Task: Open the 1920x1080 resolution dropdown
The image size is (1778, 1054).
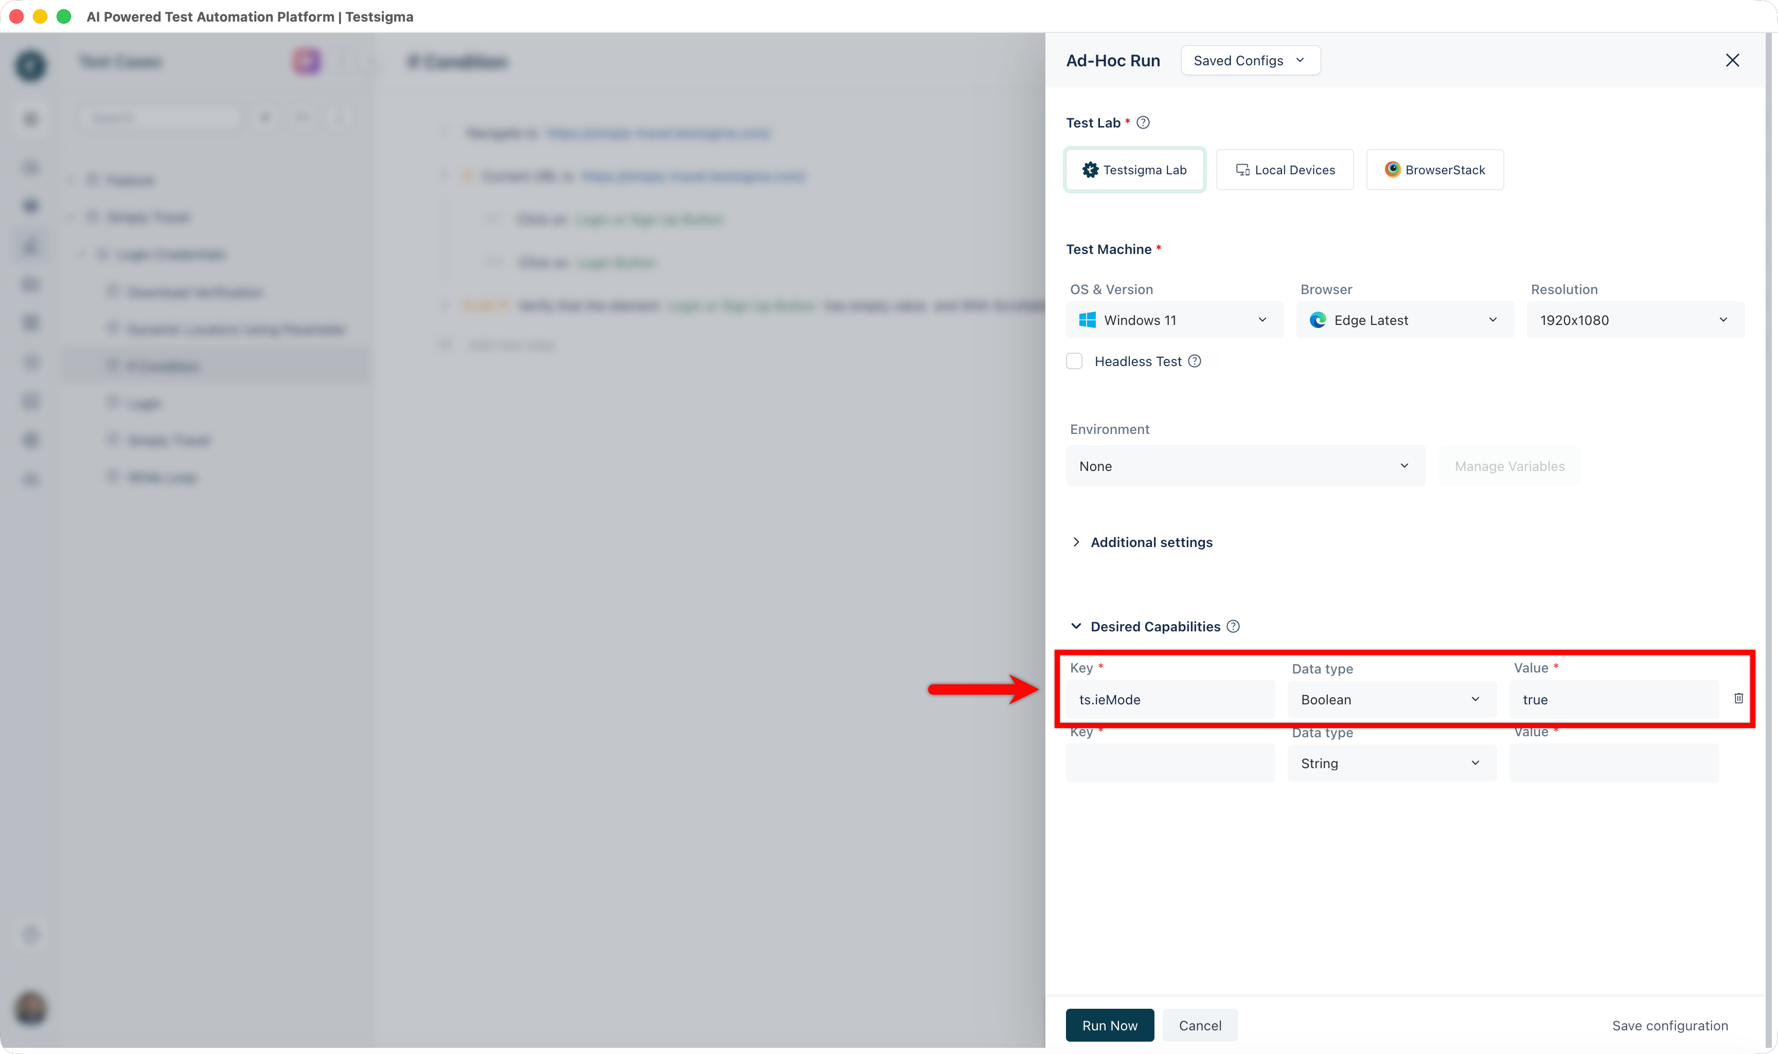Action: click(1635, 320)
